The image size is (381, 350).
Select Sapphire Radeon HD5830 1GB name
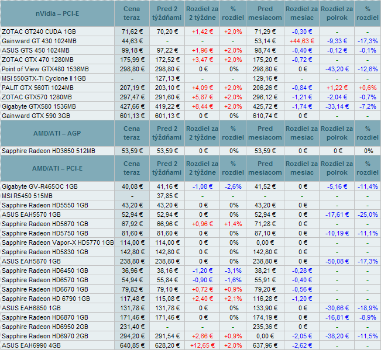coord(45,252)
